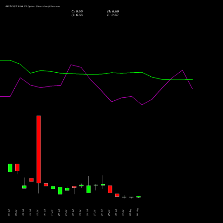Screen dimensions: 223x223
Task: Click the 29 Jul date label
Action: [x=109, y=212]
